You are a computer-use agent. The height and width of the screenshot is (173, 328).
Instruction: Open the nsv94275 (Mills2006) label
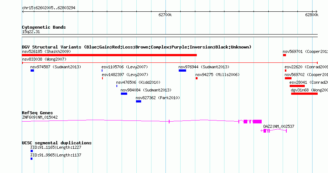pos(217,75)
